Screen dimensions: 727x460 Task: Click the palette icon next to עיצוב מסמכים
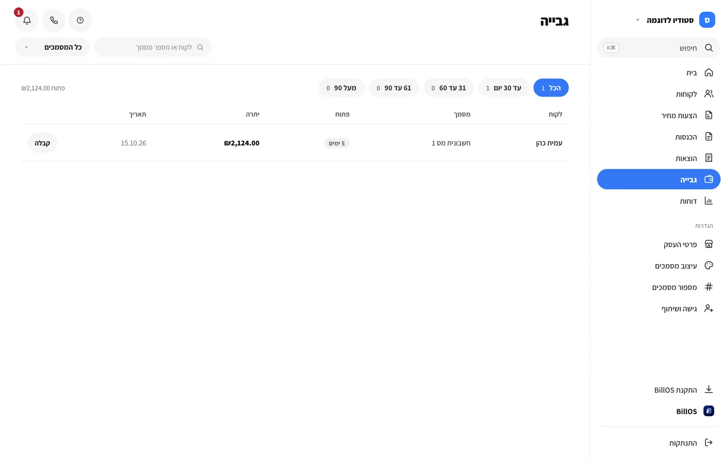708,265
